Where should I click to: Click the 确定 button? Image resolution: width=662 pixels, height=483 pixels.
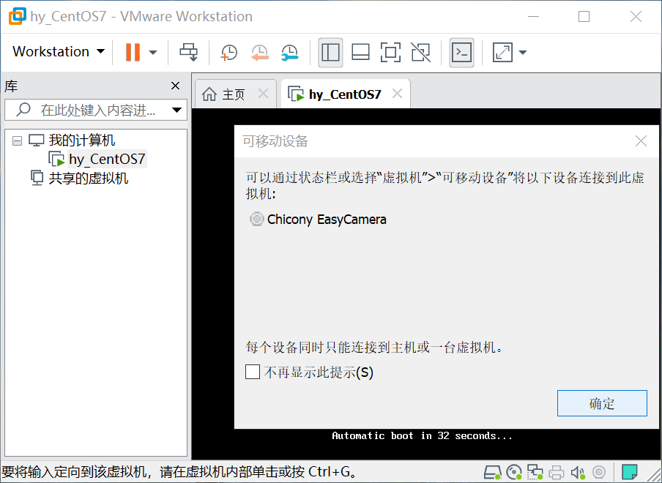602,403
